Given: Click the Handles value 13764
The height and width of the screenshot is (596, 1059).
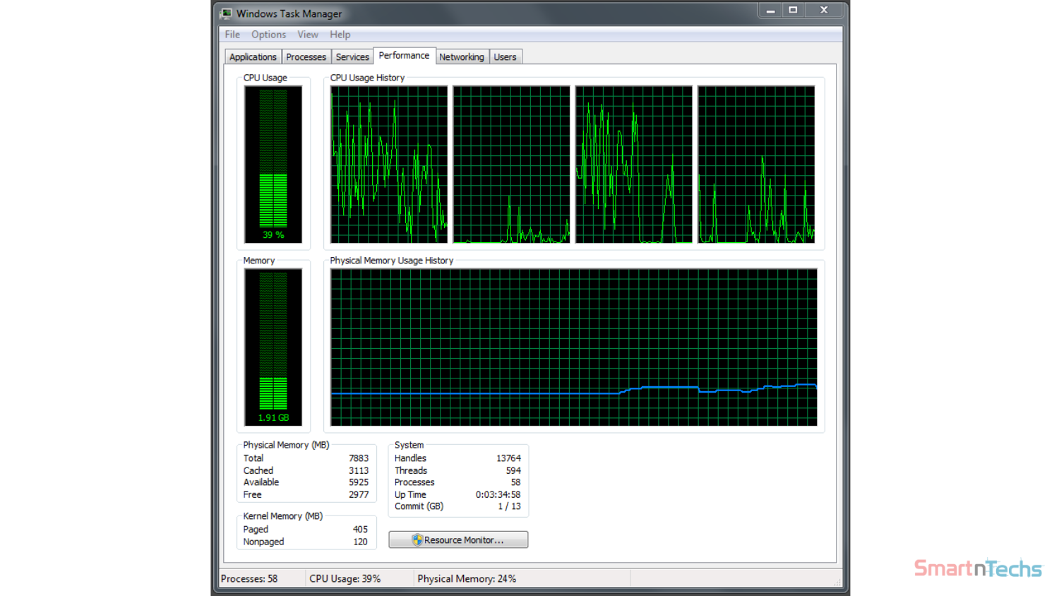Looking at the screenshot, I should [508, 458].
